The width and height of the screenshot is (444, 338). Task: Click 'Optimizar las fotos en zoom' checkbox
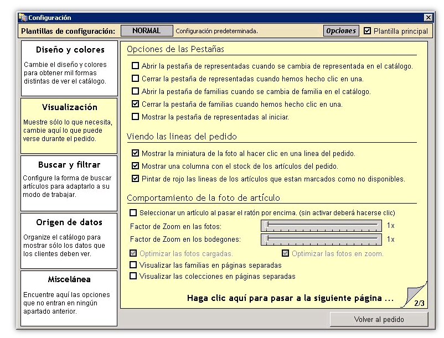click(x=286, y=253)
